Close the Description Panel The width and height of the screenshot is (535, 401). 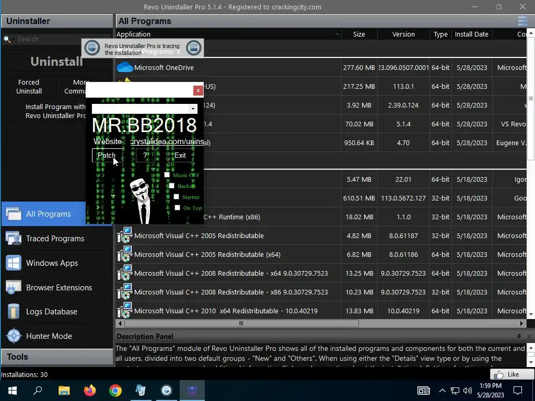tap(529, 336)
